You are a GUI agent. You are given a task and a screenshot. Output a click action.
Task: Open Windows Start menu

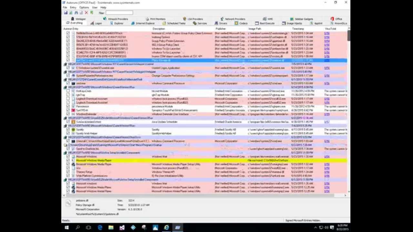coord(67,227)
